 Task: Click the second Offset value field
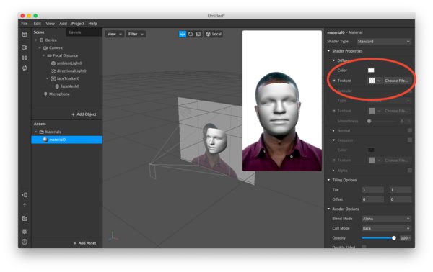point(401,199)
